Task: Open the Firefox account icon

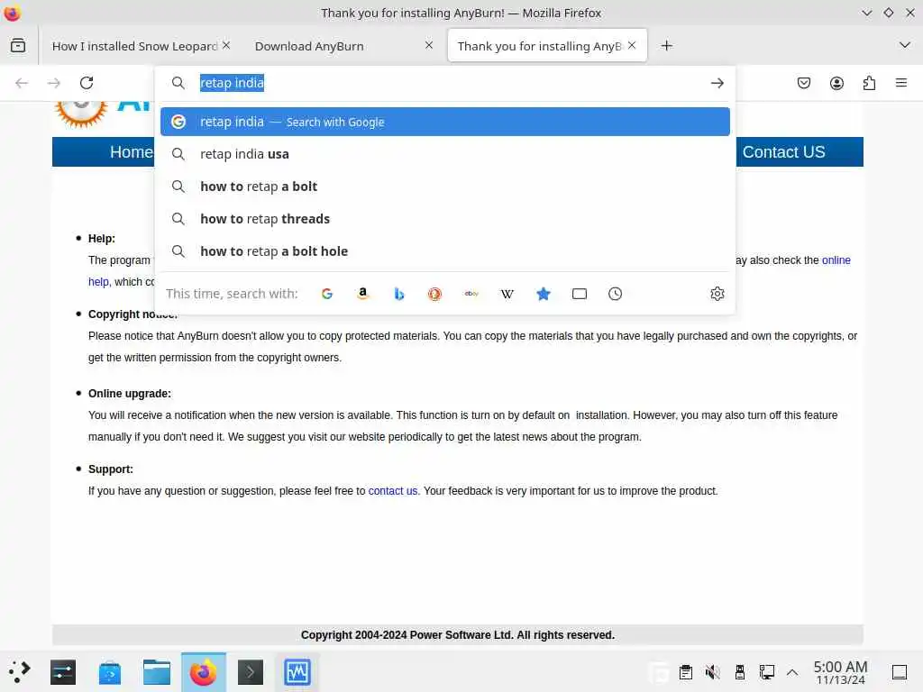Action: point(836,83)
